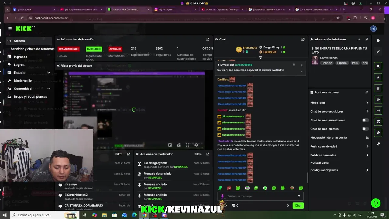Open the emoji picker in the message box
The image size is (389, 219).
(299, 196)
